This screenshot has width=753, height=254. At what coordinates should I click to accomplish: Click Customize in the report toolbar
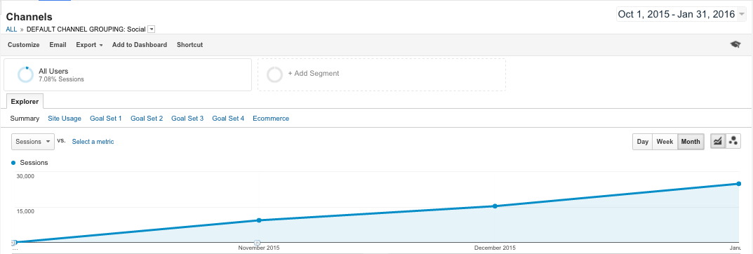(24, 45)
